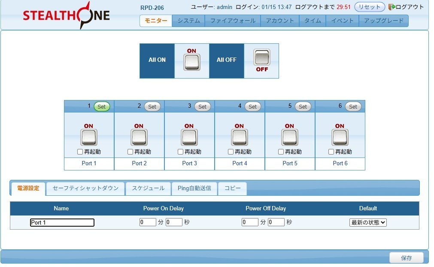Focus the Power On Delay minutes field
This screenshot has width=434, height=267.
click(148, 222)
